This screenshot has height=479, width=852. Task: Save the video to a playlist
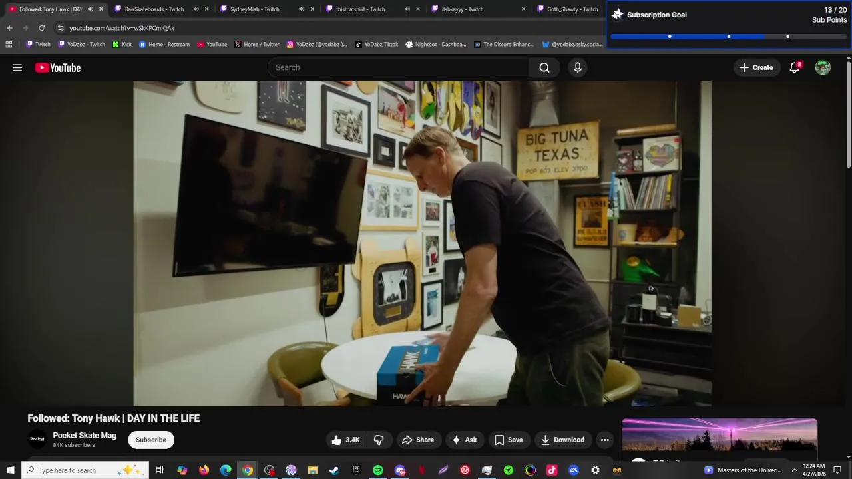point(509,440)
